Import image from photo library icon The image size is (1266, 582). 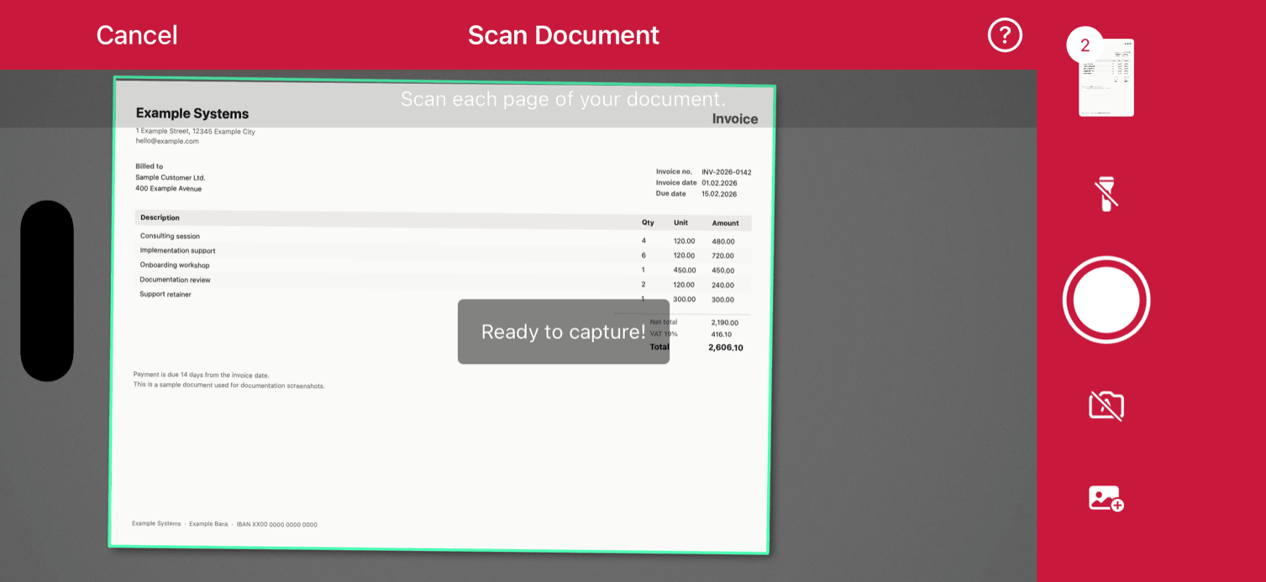[x=1106, y=498]
